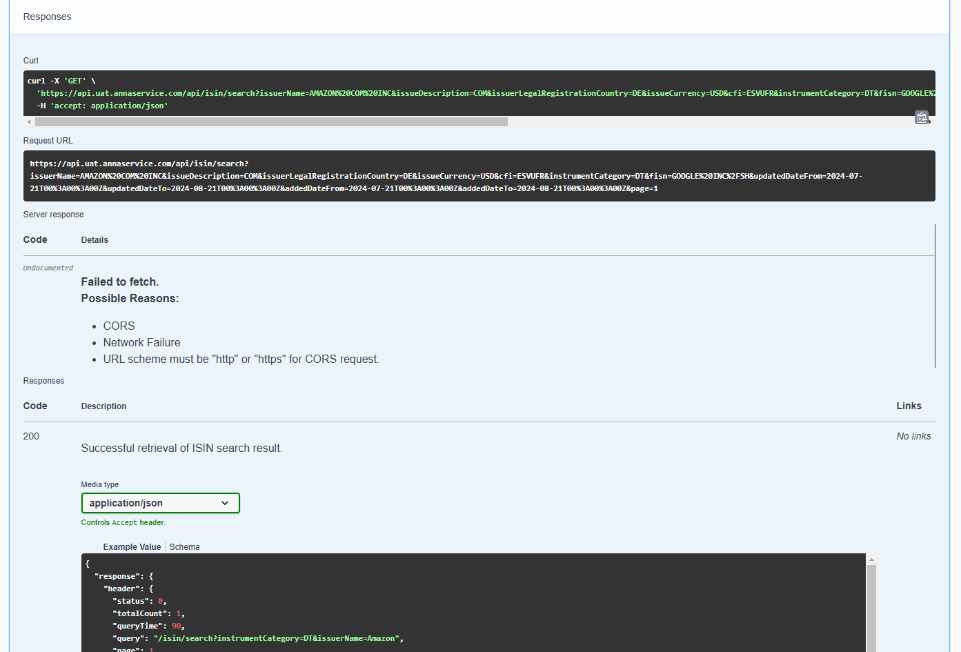This screenshot has width=961, height=652.
Task: Click the "Possible Reasons:" text
Action: coord(130,298)
